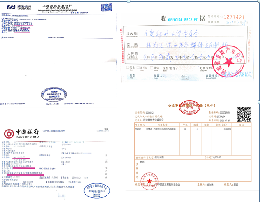Click the "项目编码" table header
This screenshot has height=202, width=260.
coord(140,125)
